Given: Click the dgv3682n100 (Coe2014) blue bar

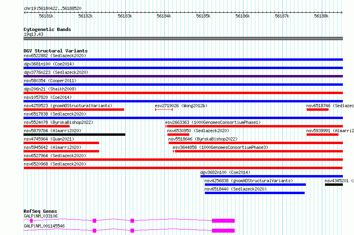Looking at the screenshot, I should coord(272,176).
